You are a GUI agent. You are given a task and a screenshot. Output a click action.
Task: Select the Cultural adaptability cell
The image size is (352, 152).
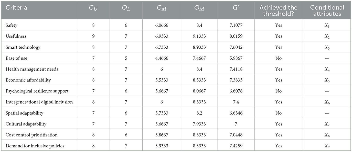(x=26, y=124)
